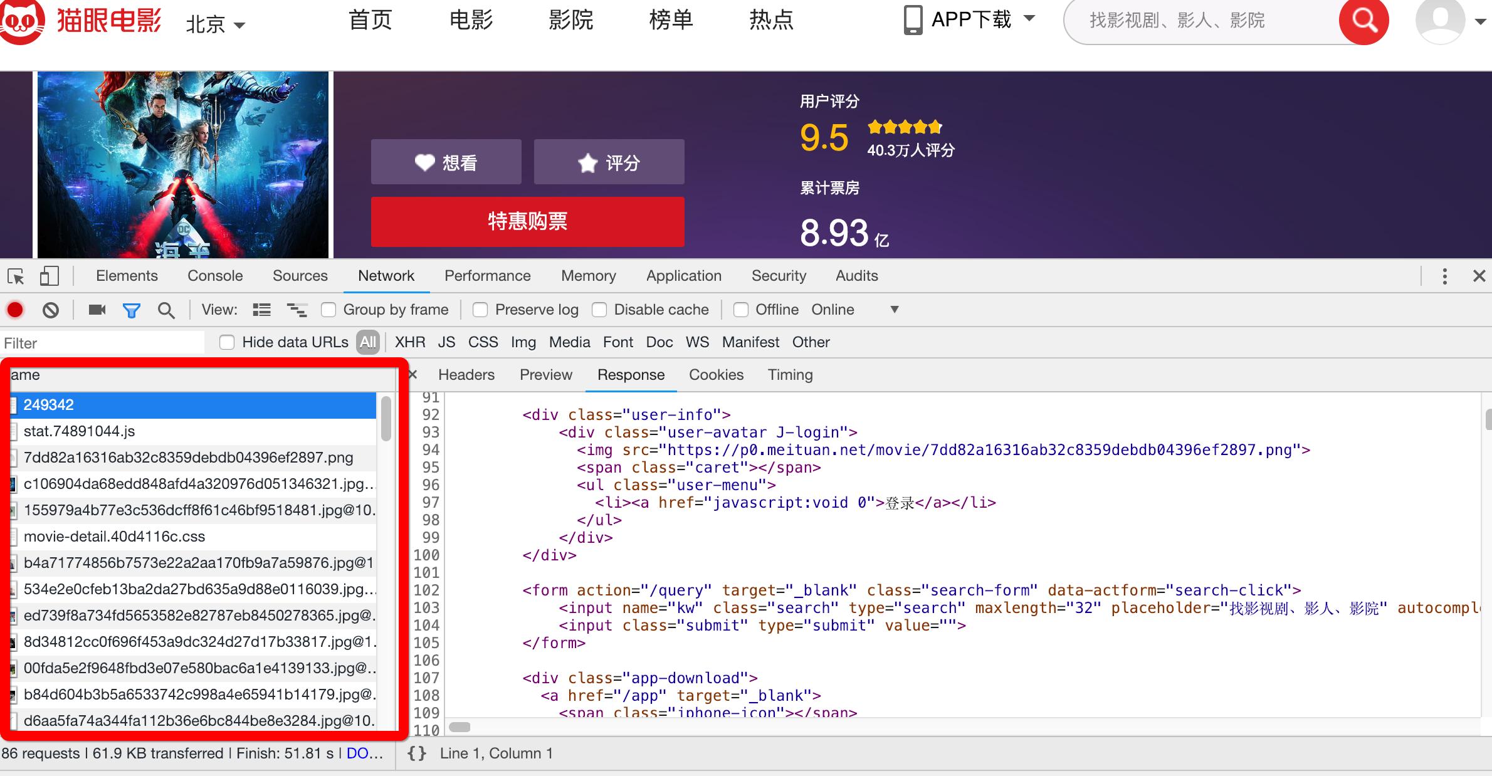Open network request search (magnifier icon)
The width and height of the screenshot is (1492, 776).
click(166, 310)
